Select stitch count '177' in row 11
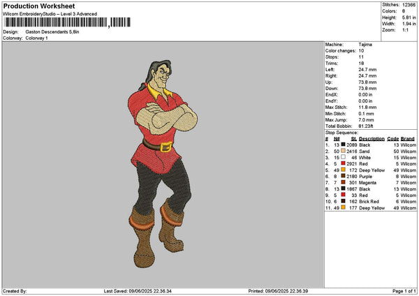 click(353, 208)
